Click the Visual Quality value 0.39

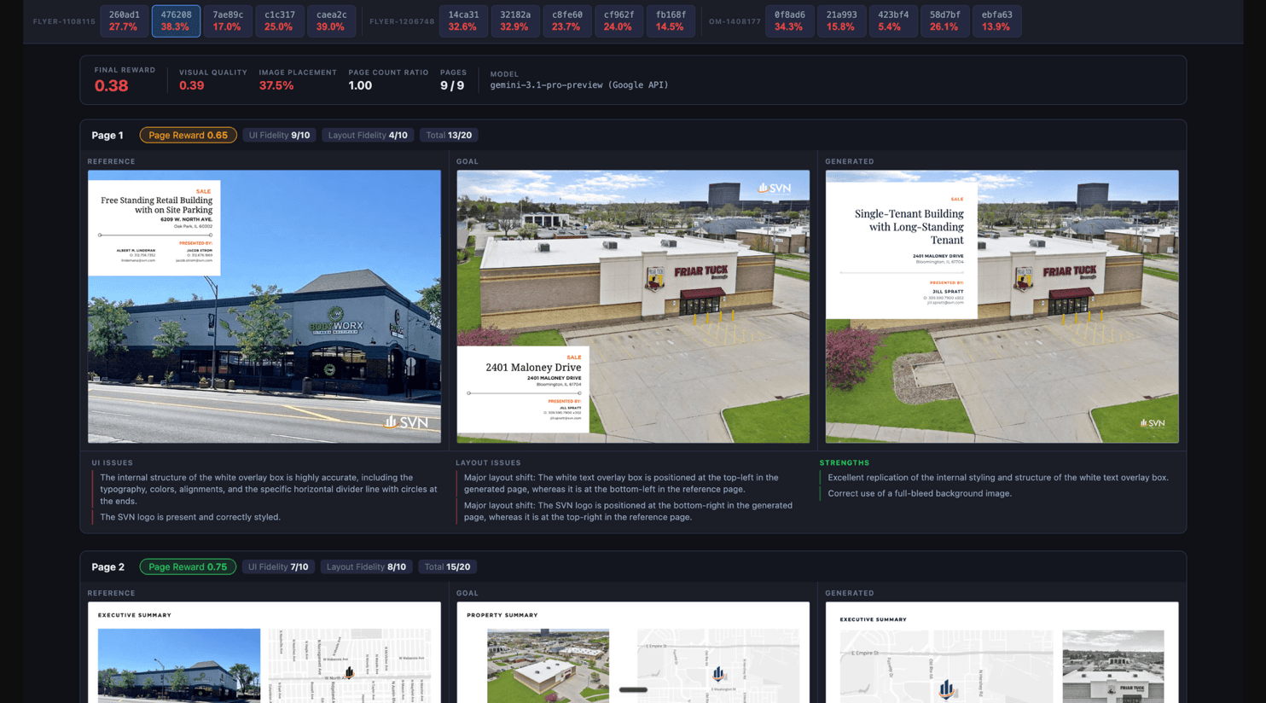[191, 85]
